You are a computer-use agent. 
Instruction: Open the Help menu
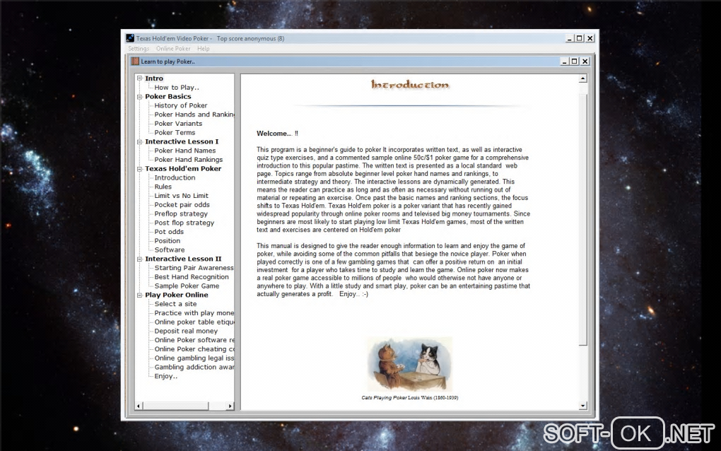204,48
